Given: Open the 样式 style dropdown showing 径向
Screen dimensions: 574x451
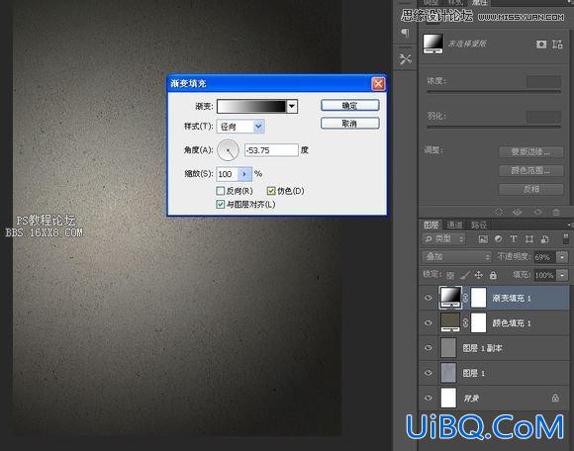Looking at the screenshot, I should [x=240, y=127].
